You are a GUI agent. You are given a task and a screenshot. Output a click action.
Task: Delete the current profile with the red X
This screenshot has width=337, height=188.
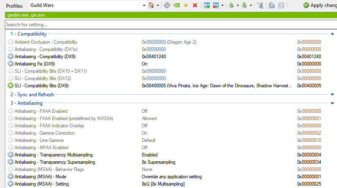[x=195, y=5]
